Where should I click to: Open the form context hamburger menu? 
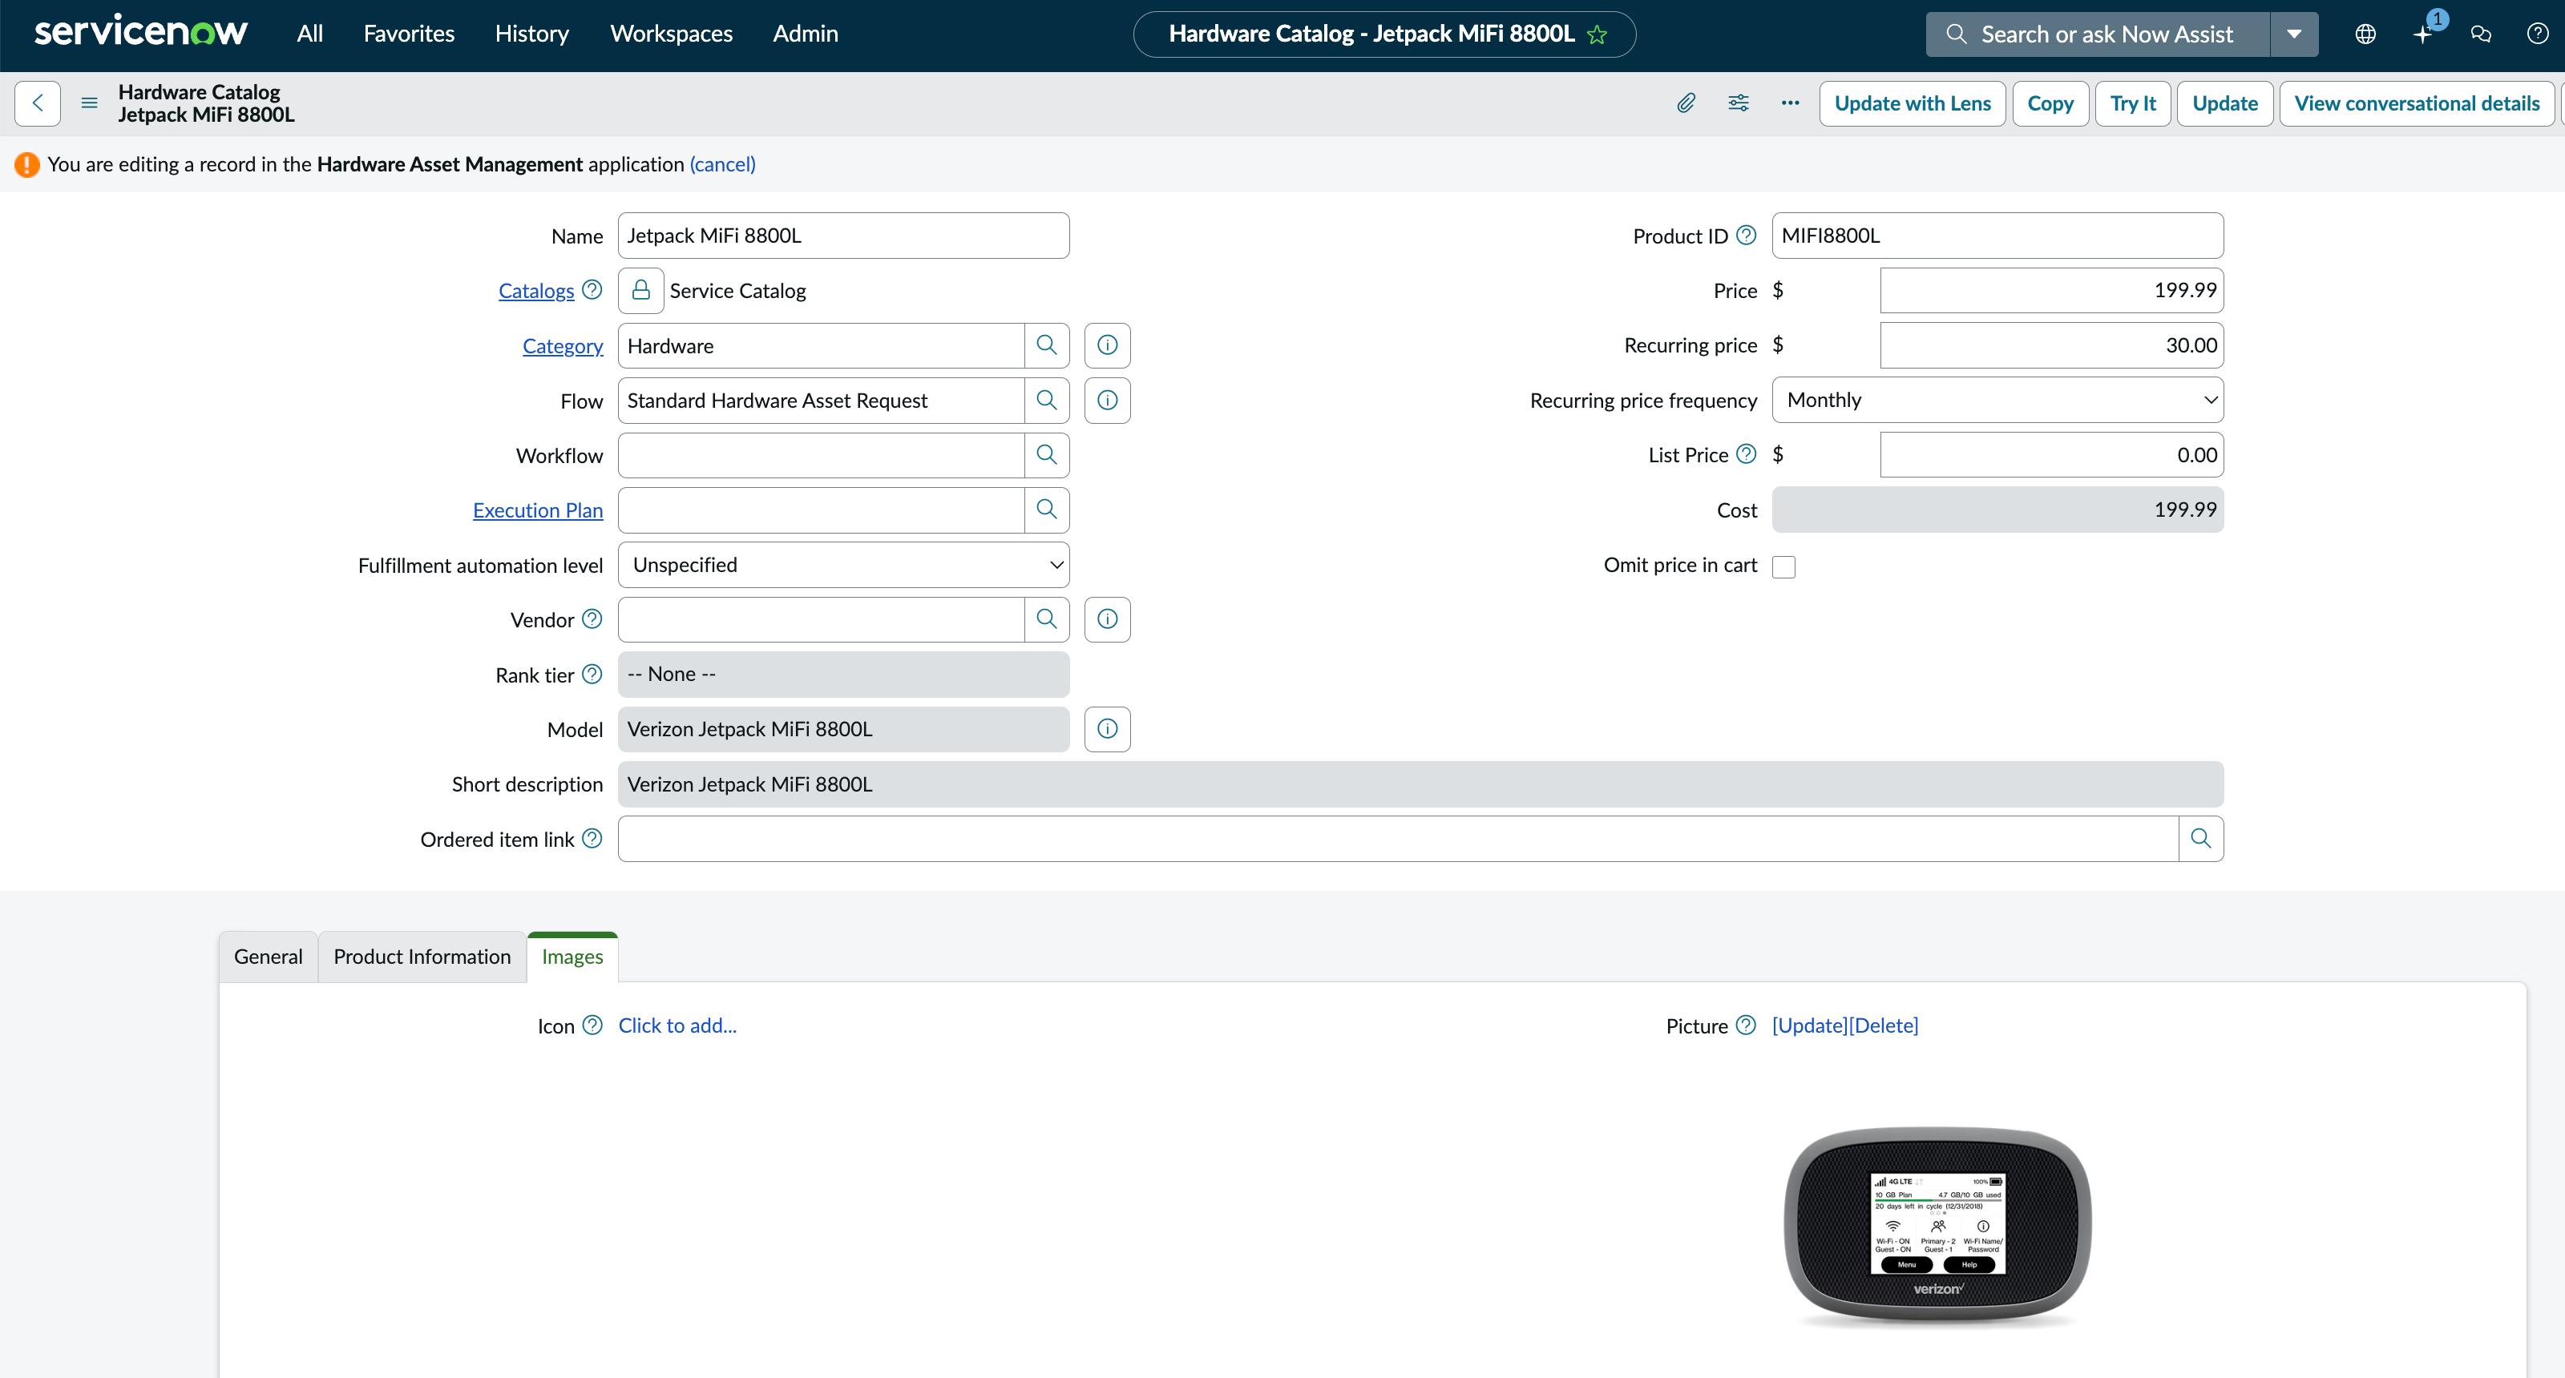tap(90, 103)
